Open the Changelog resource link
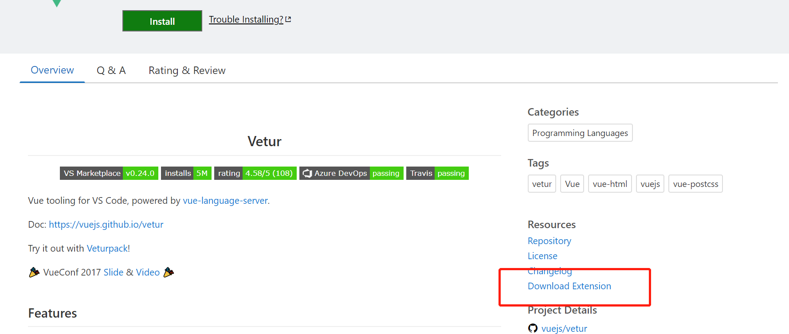Screen dimensions: 789x334 (x=550, y=271)
